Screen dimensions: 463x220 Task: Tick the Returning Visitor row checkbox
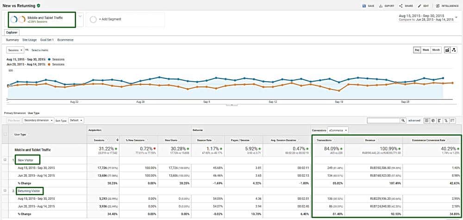[5, 190]
